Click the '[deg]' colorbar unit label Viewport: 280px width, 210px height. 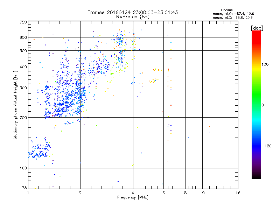pyautogui.click(x=257, y=28)
